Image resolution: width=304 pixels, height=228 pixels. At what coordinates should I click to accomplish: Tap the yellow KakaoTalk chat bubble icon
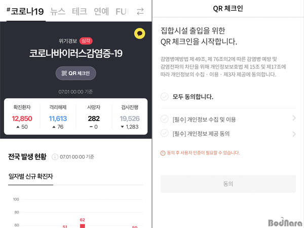point(140,33)
